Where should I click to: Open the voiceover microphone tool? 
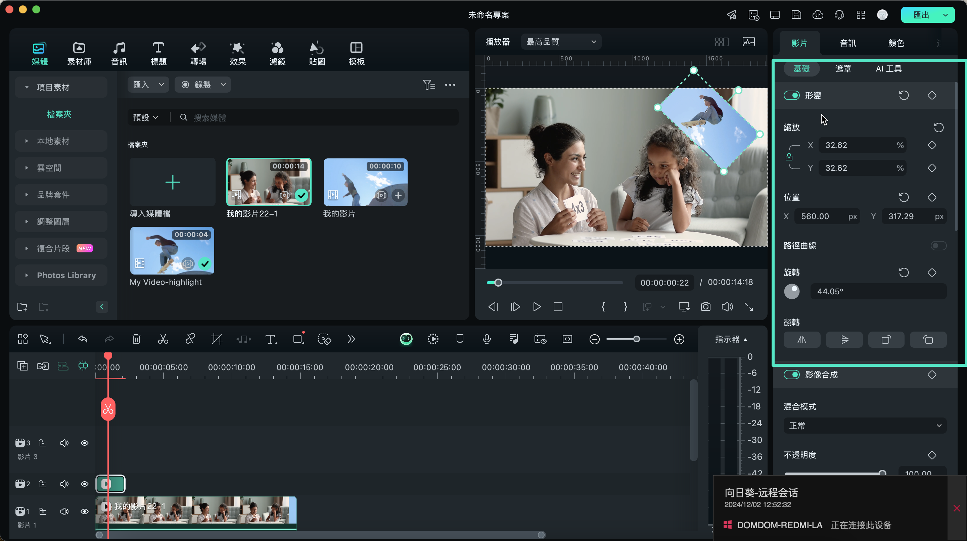(487, 339)
